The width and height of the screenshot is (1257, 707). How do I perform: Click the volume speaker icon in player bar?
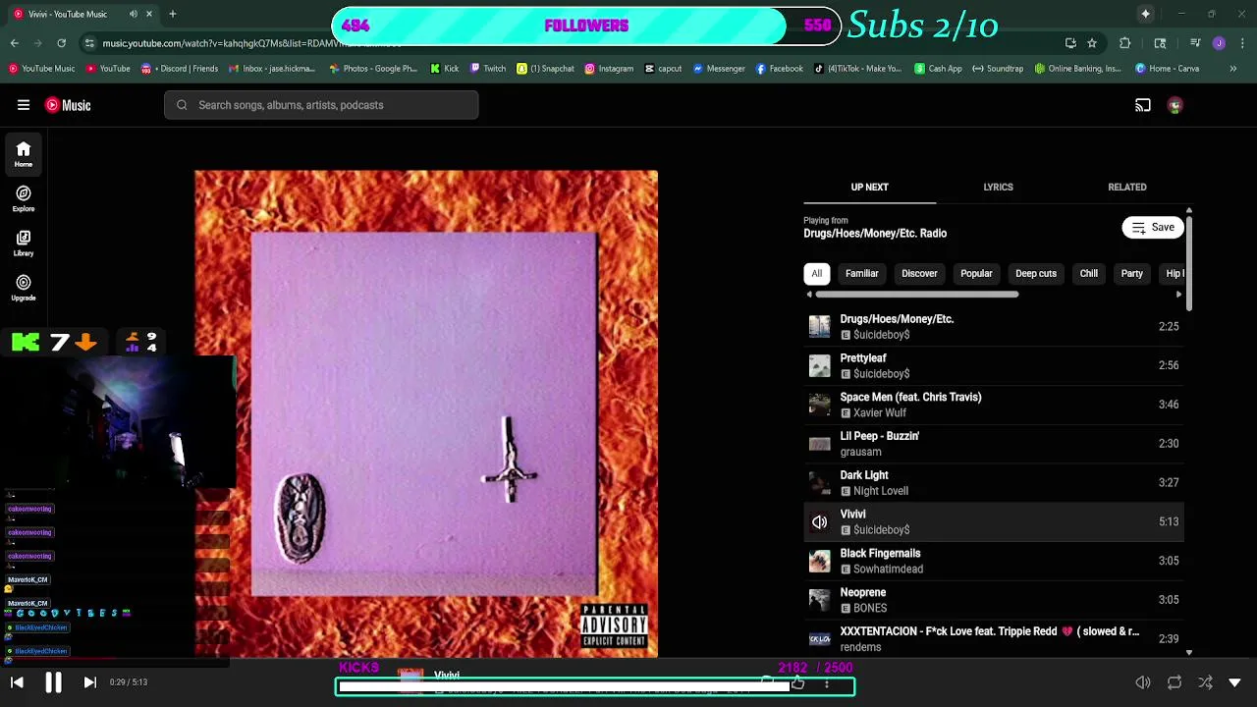[1143, 682]
